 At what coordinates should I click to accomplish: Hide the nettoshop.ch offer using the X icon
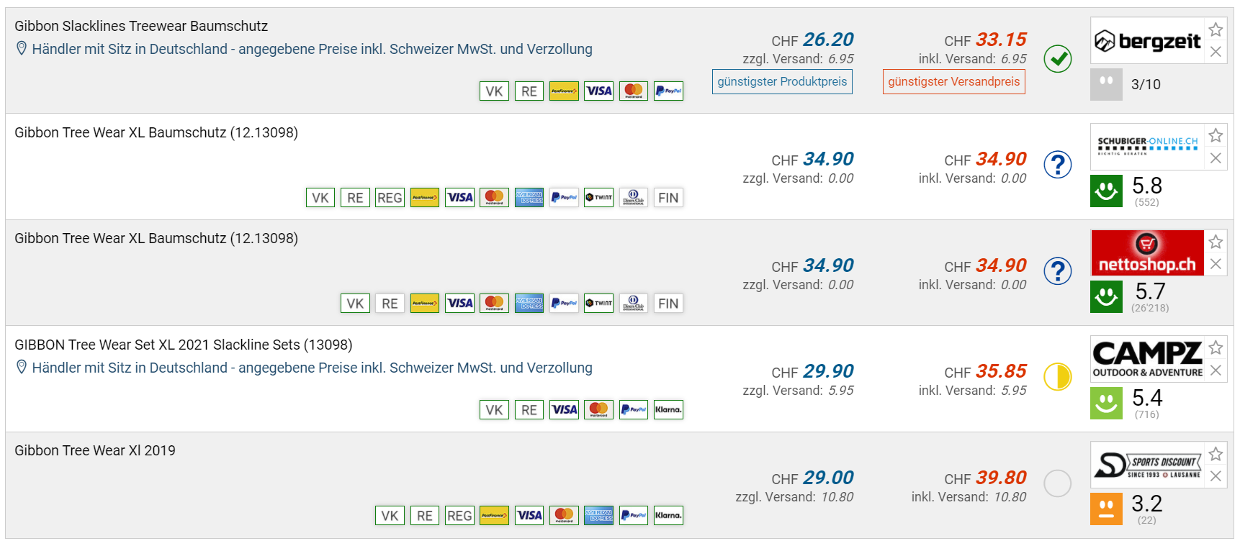coord(1216,264)
